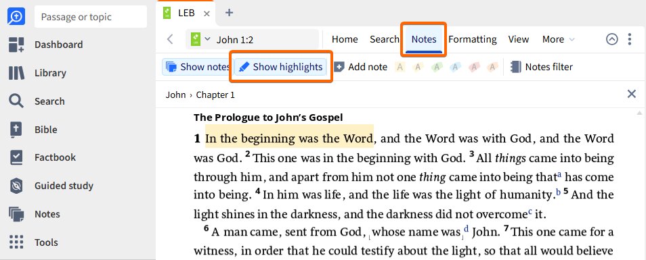Open the Notes icon in sidebar

pyautogui.click(x=16, y=214)
